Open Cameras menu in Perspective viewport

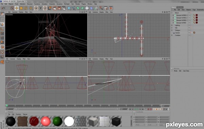(15, 12)
